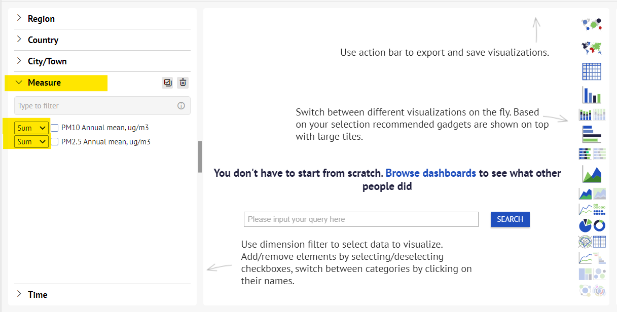Click the PM10 Annual mean label text
The width and height of the screenshot is (617, 312).
point(105,128)
